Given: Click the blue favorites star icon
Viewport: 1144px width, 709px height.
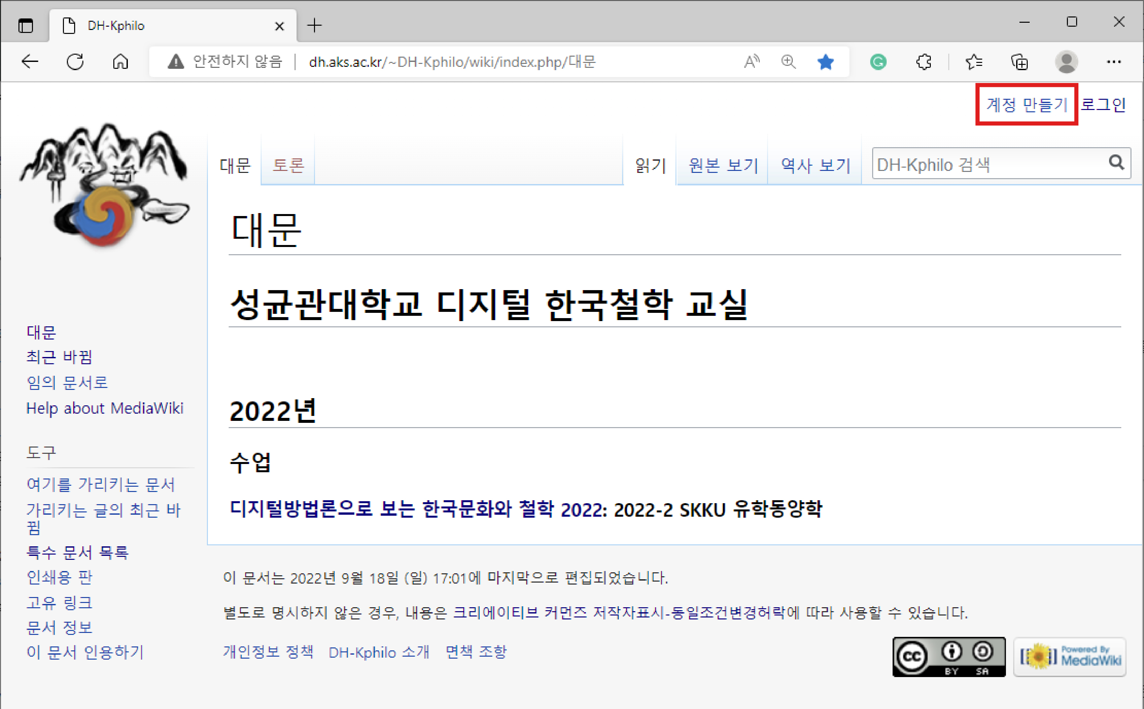Looking at the screenshot, I should coord(825,62).
